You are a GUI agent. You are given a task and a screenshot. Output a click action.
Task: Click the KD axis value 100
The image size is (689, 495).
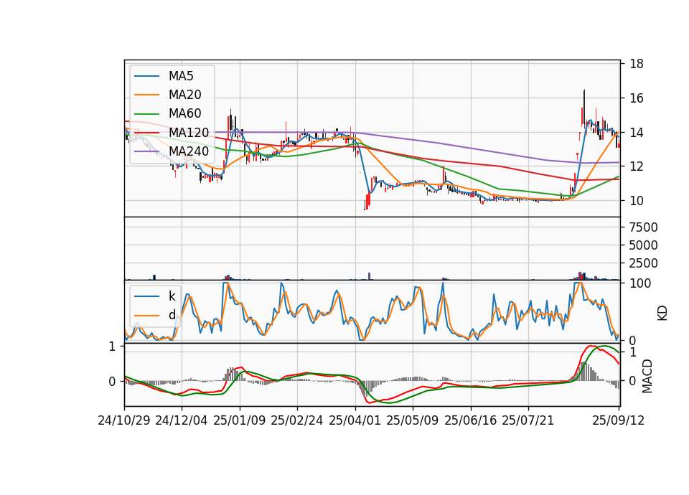point(640,283)
